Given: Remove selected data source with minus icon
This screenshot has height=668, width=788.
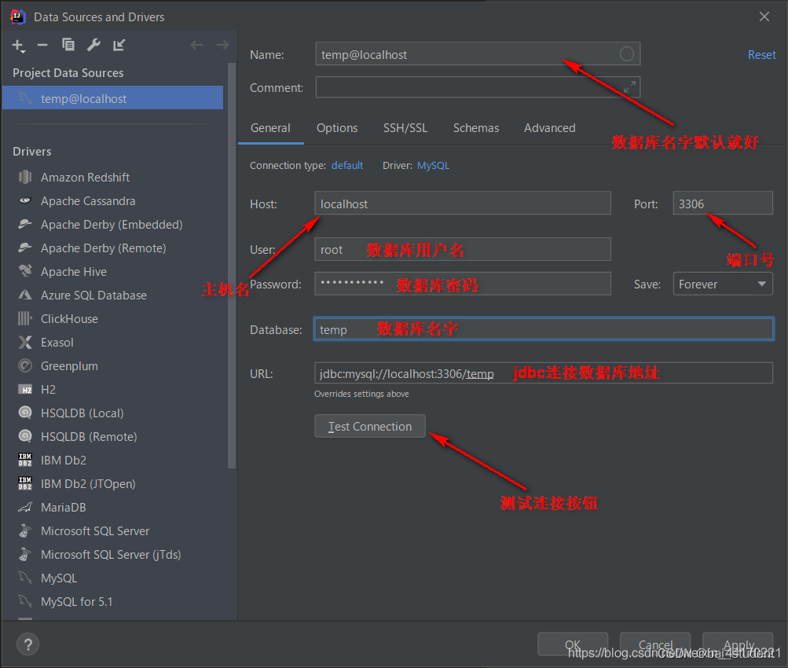Looking at the screenshot, I should [42, 46].
